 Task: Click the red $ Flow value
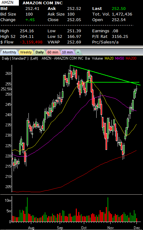[31, 42]
